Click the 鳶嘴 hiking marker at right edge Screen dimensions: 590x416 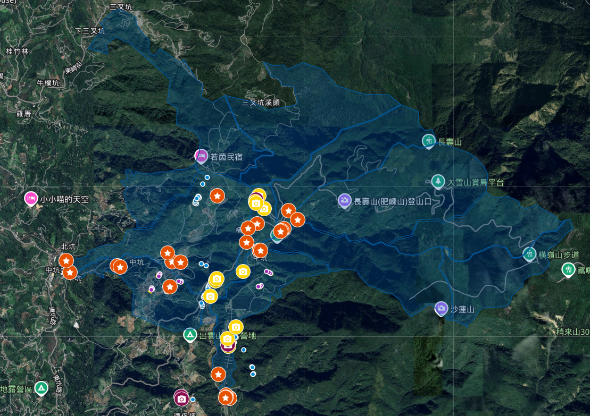(x=569, y=269)
